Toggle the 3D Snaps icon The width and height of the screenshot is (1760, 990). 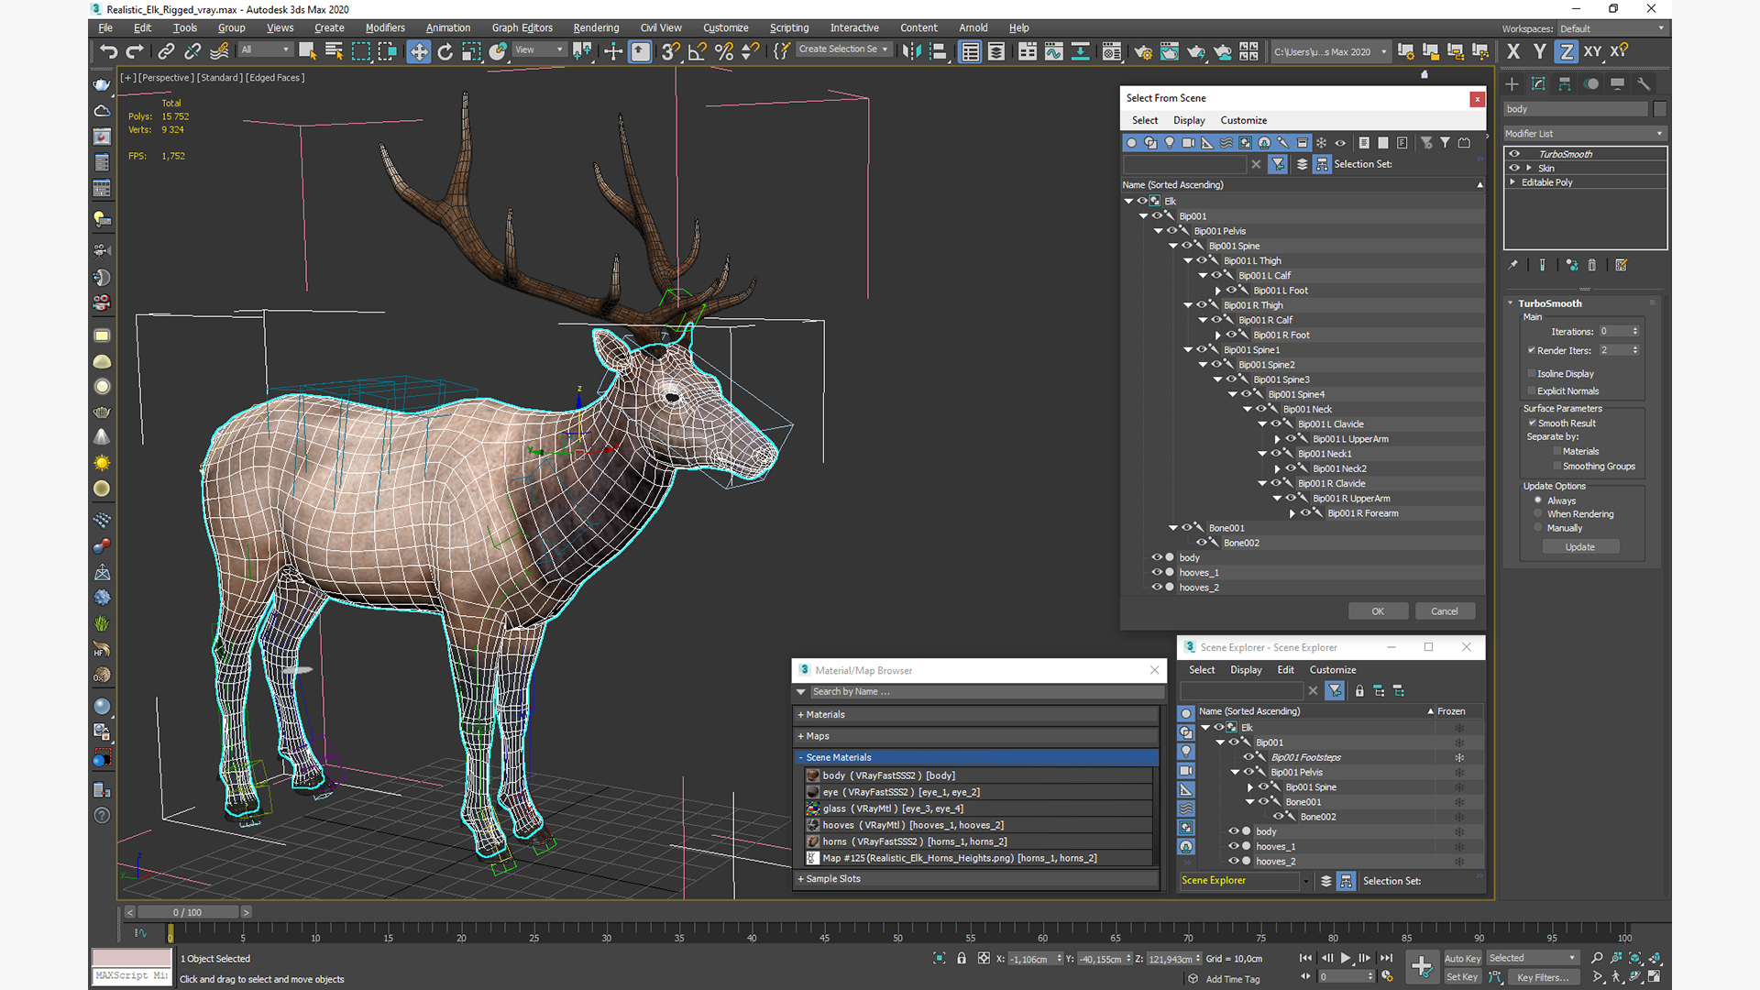(671, 51)
